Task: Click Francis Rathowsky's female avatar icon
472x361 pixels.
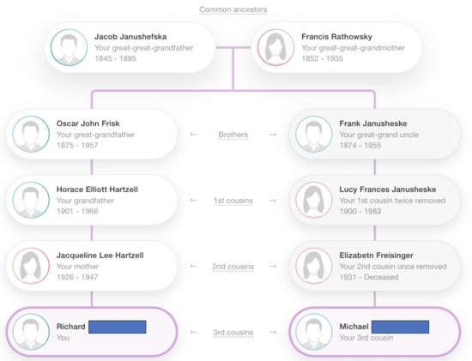Action: [275, 47]
